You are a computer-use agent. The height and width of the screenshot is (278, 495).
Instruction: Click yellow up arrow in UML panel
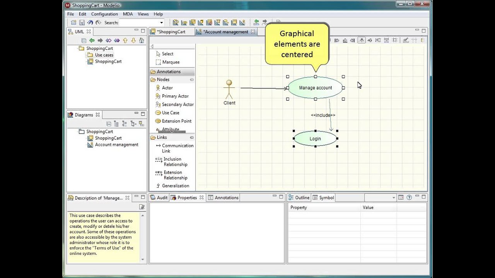click(125, 40)
